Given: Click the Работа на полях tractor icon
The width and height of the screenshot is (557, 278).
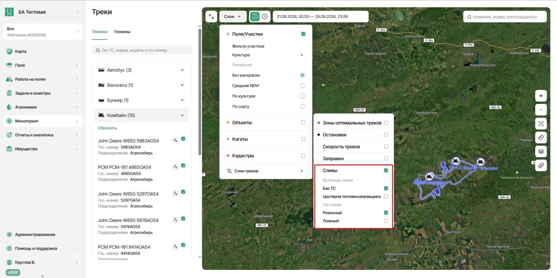Looking at the screenshot, I should [x=9, y=79].
